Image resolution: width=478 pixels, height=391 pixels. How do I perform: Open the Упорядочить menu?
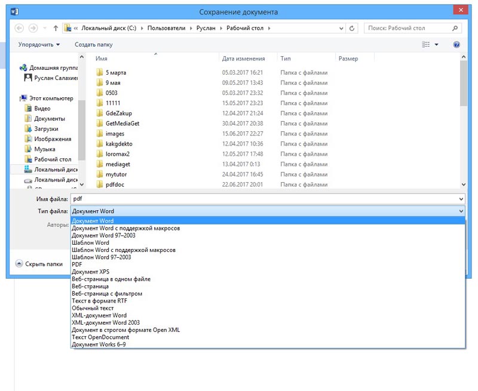pyautogui.click(x=39, y=44)
